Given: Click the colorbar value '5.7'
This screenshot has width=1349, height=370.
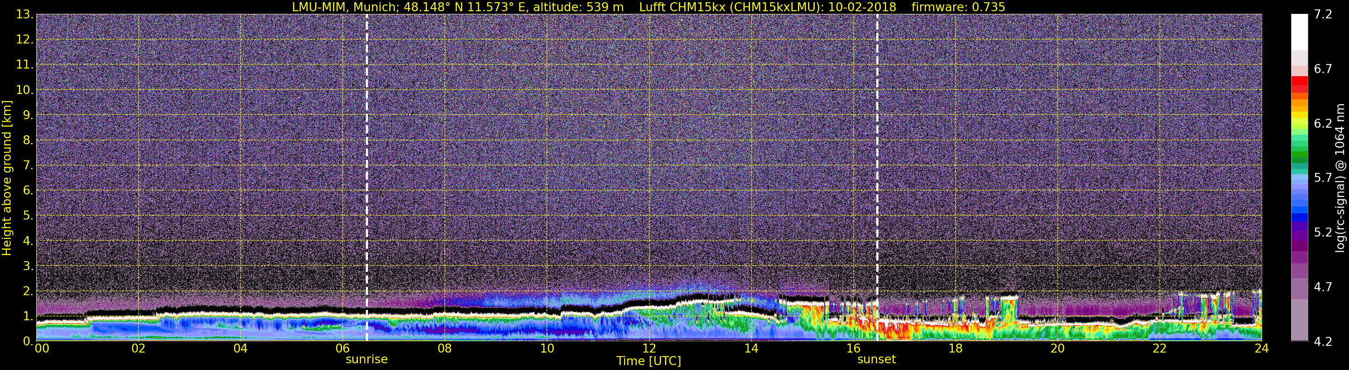Looking at the screenshot, I should point(1323,178).
